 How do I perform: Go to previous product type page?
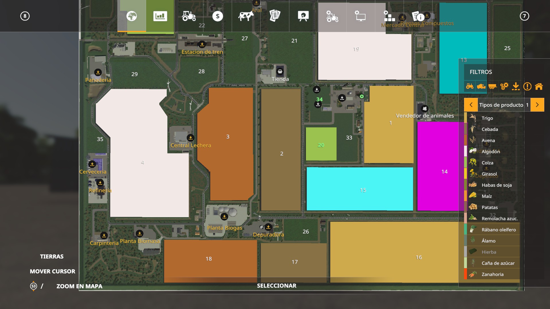click(471, 105)
